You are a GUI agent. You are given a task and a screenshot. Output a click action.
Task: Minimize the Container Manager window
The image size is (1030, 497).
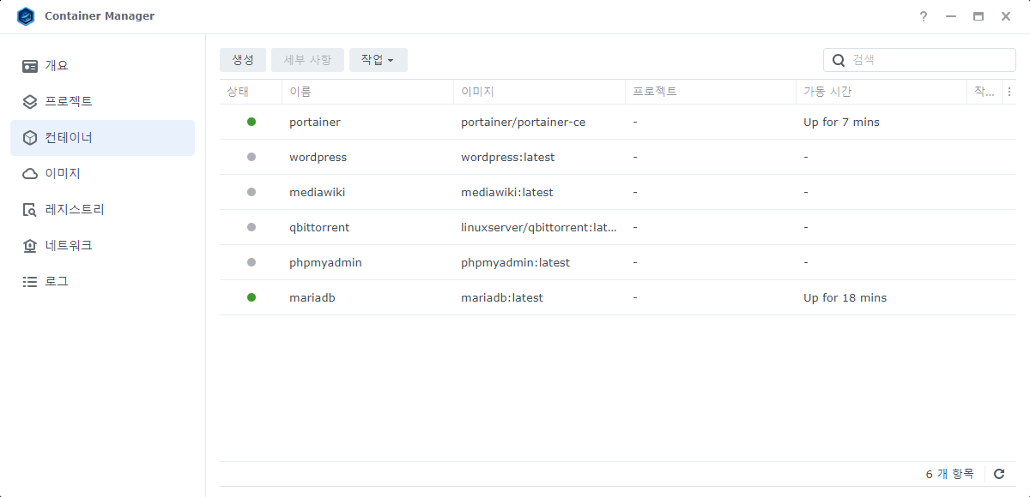coord(950,16)
